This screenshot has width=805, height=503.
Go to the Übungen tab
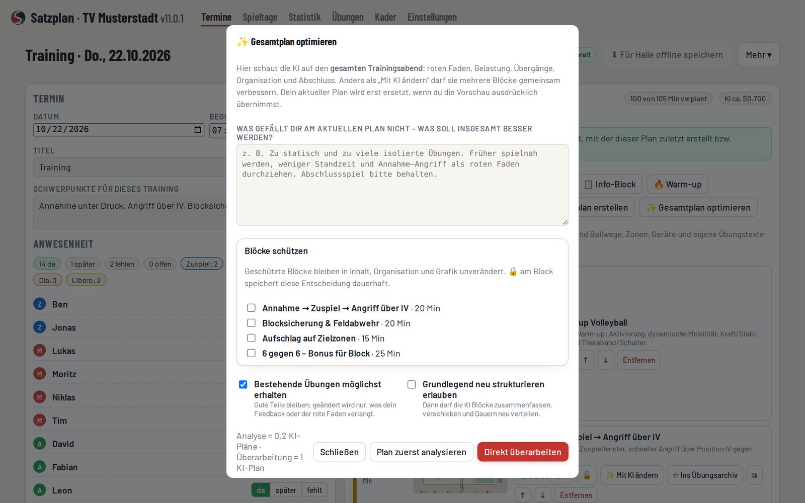348,18
